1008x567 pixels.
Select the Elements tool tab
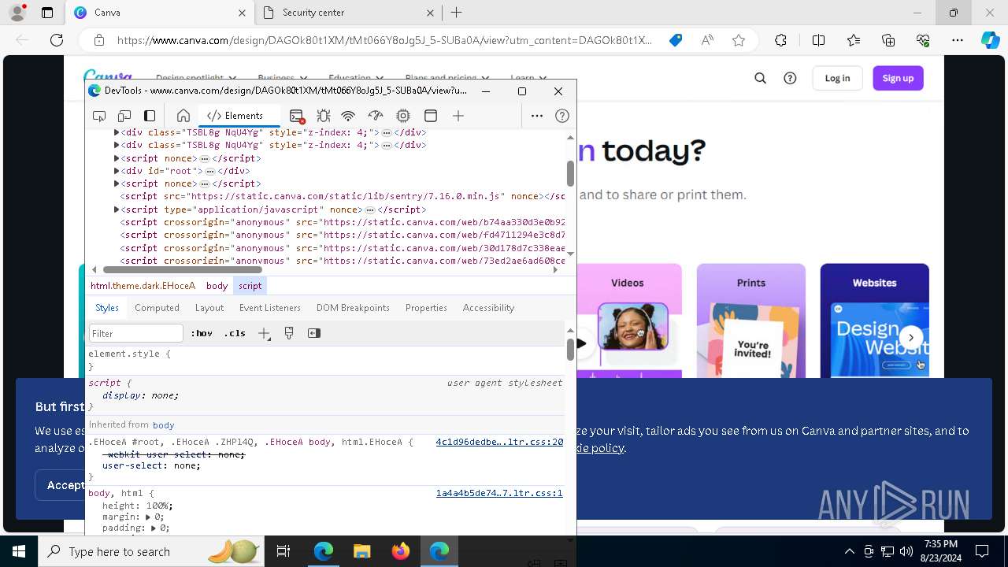239,116
